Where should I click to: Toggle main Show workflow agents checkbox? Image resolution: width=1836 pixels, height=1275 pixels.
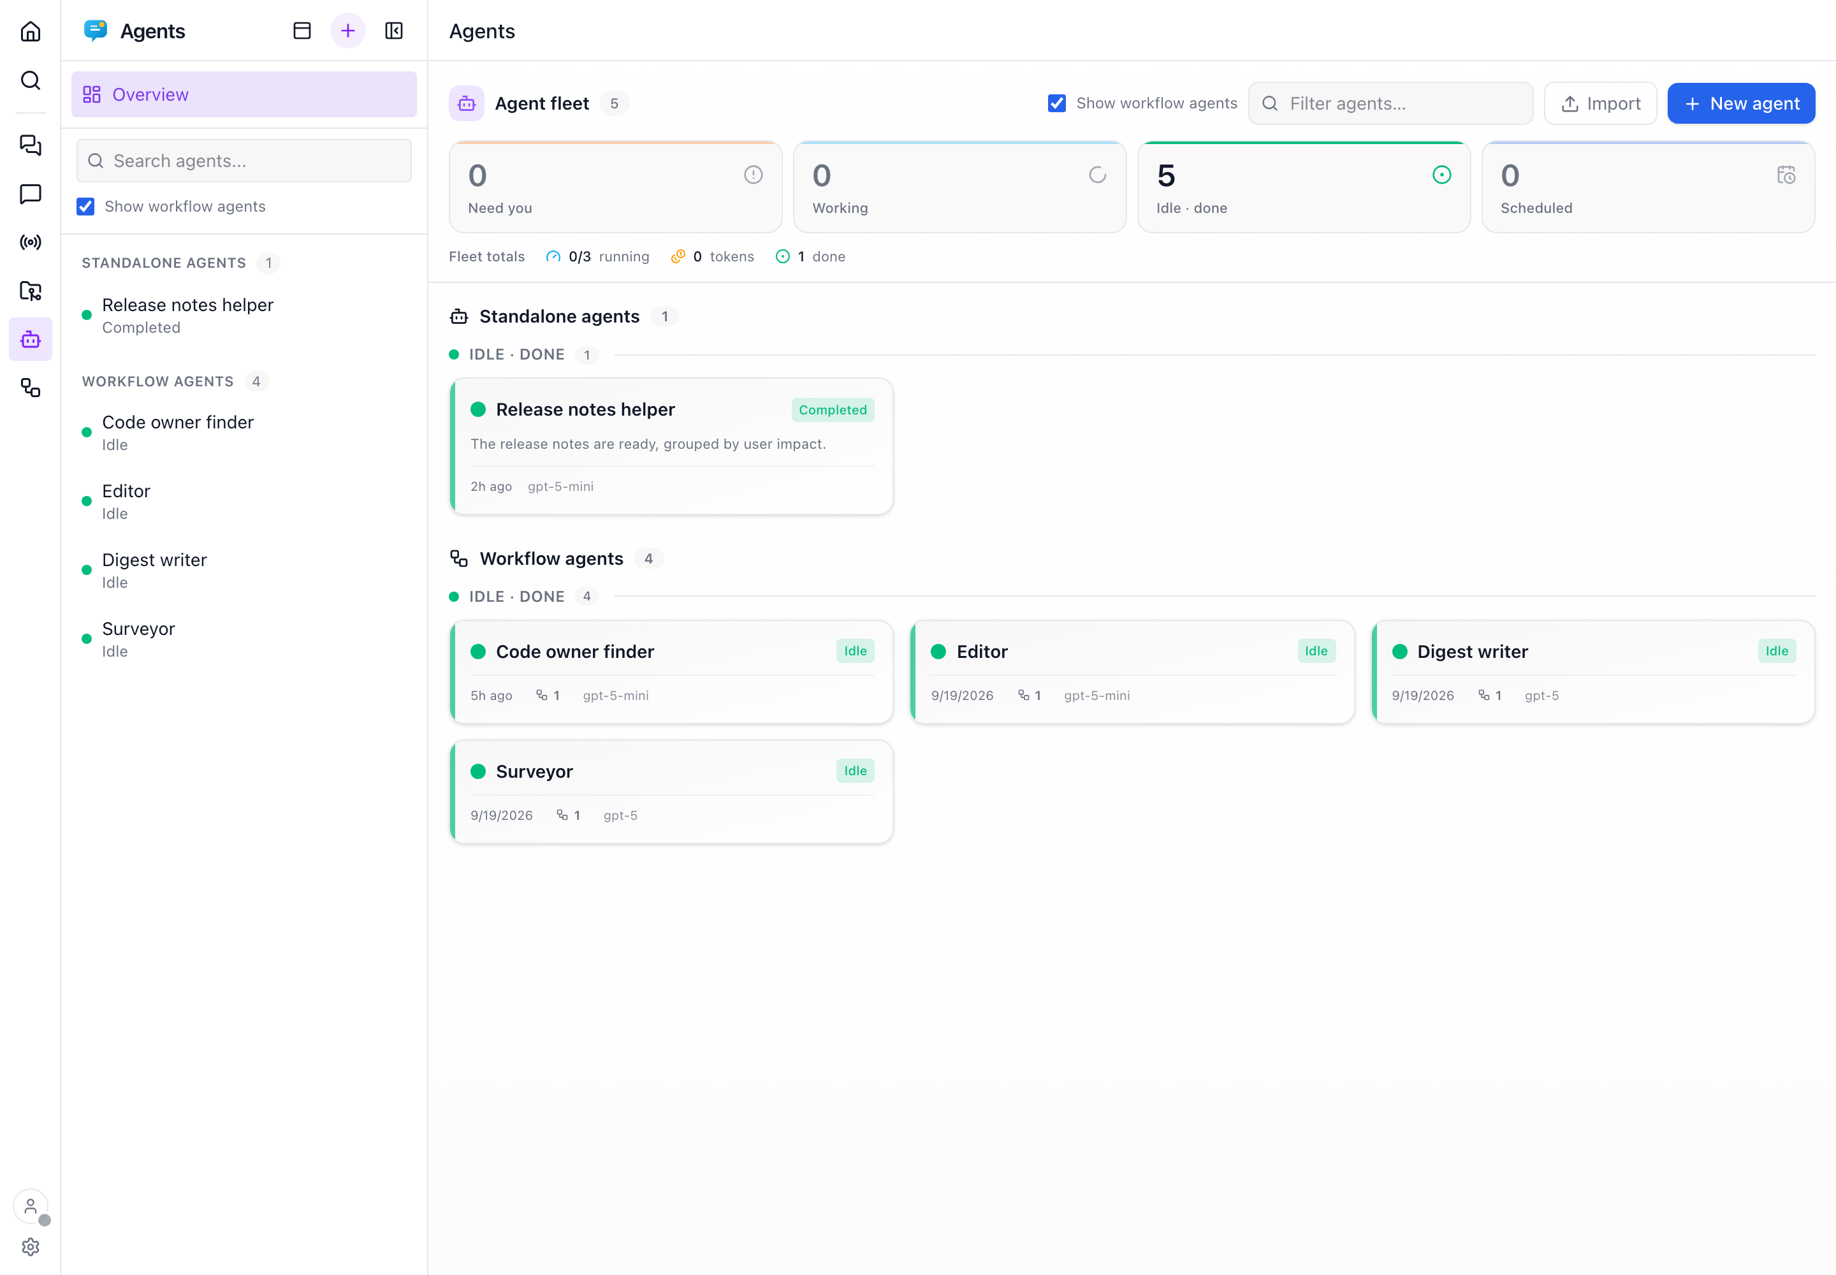(x=1056, y=104)
